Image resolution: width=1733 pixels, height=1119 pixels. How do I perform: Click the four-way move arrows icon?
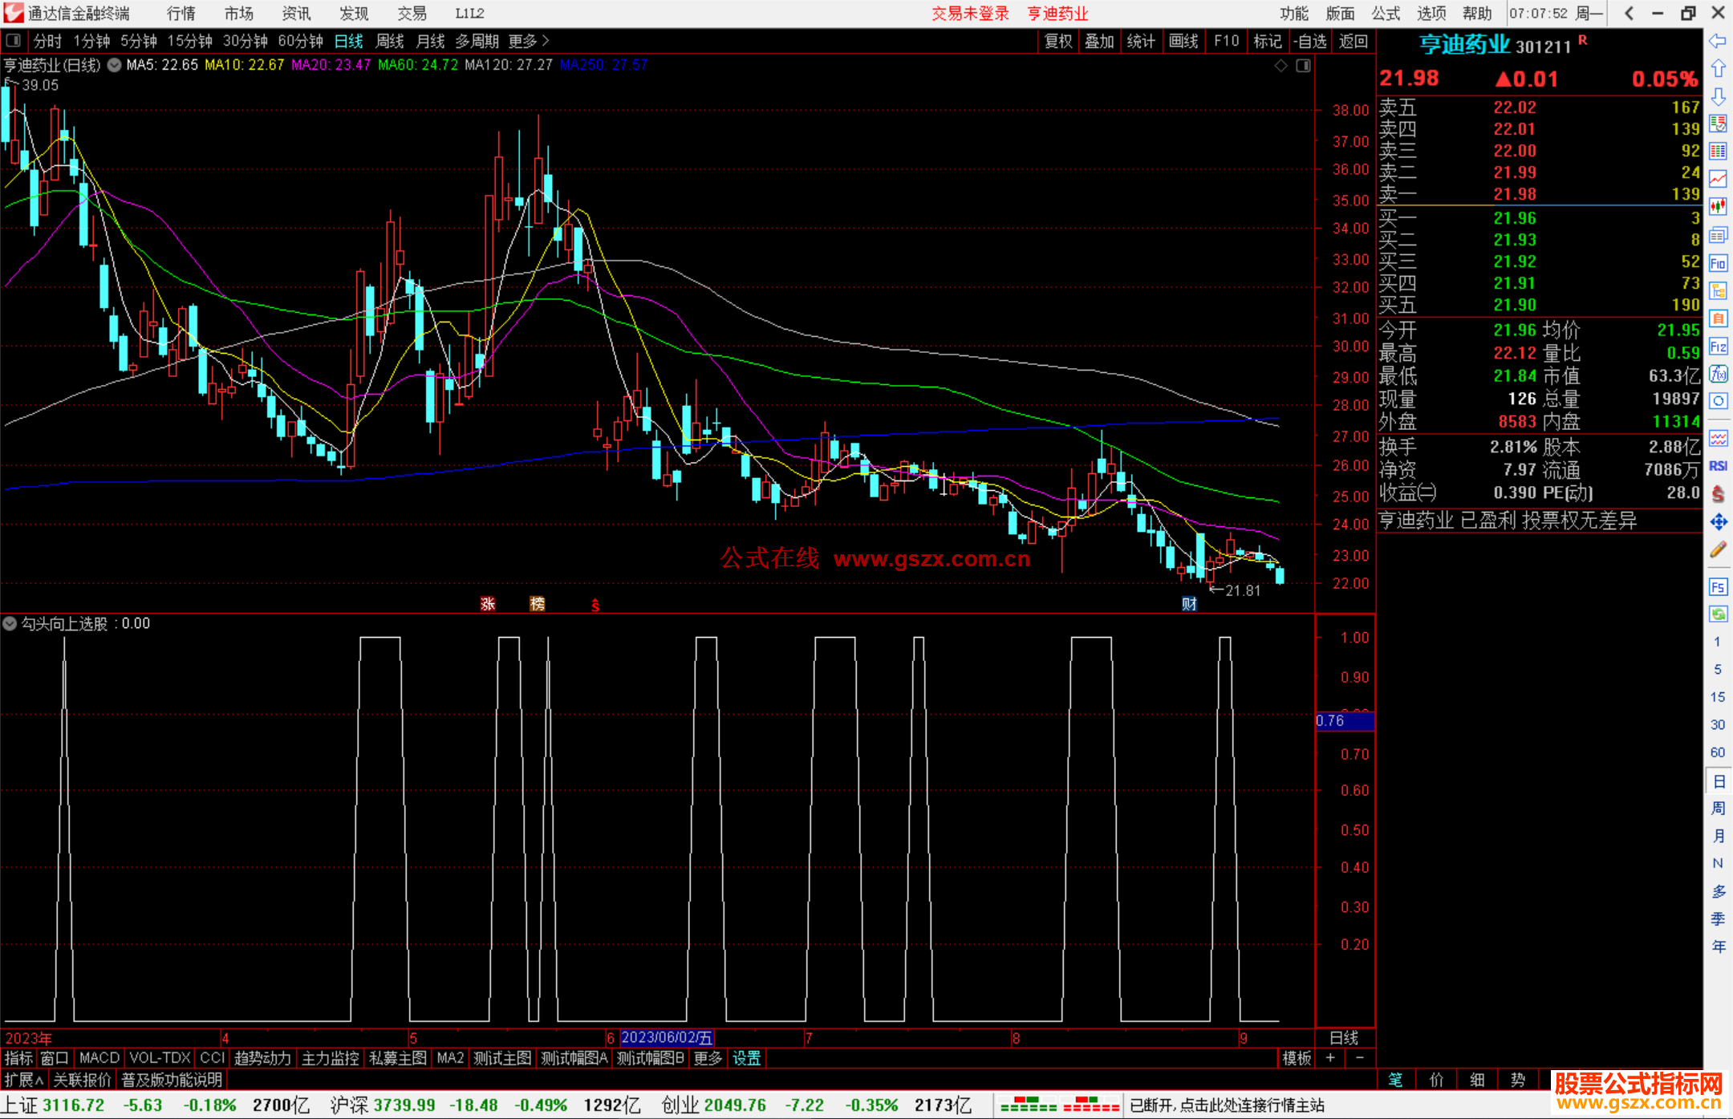pyautogui.click(x=1718, y=522)
